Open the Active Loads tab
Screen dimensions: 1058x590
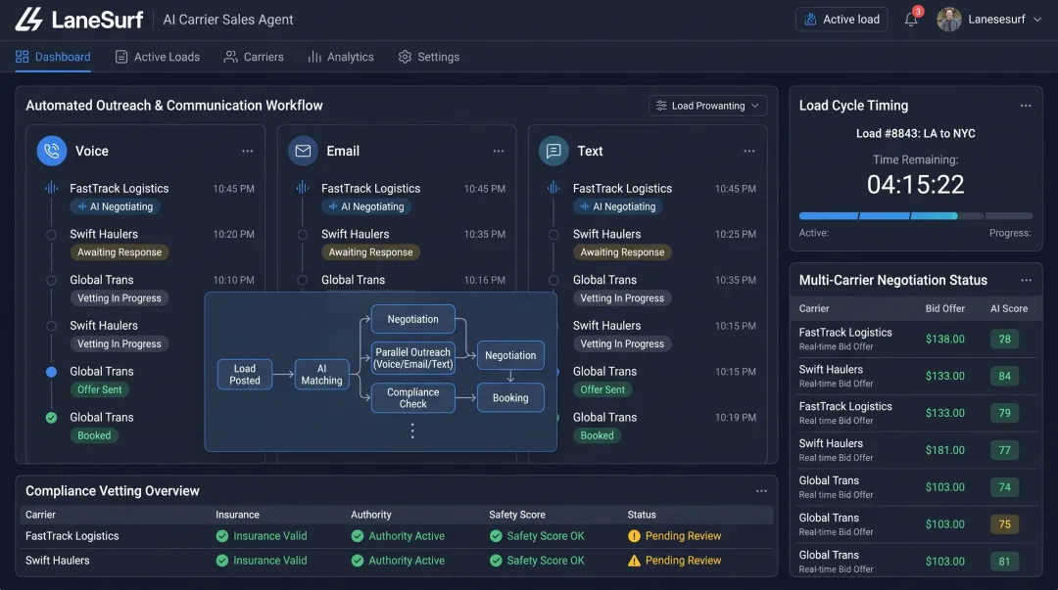click(157, 57)
